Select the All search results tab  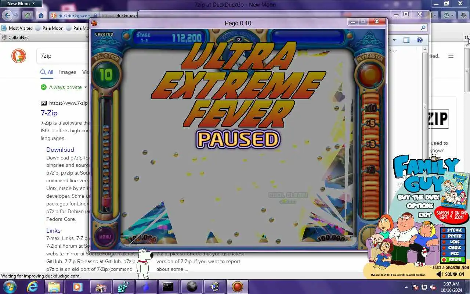(47, 72)
